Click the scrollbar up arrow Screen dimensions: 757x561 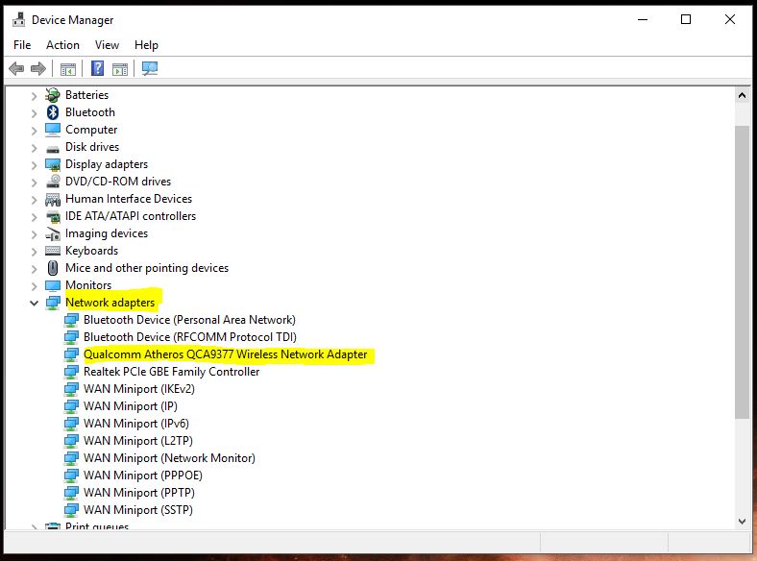742,95
